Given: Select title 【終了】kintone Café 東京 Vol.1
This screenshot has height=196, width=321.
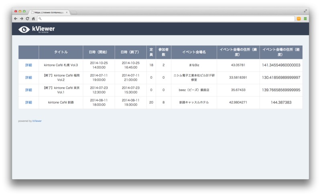Looking at the screenshot, I should (61, 90).
